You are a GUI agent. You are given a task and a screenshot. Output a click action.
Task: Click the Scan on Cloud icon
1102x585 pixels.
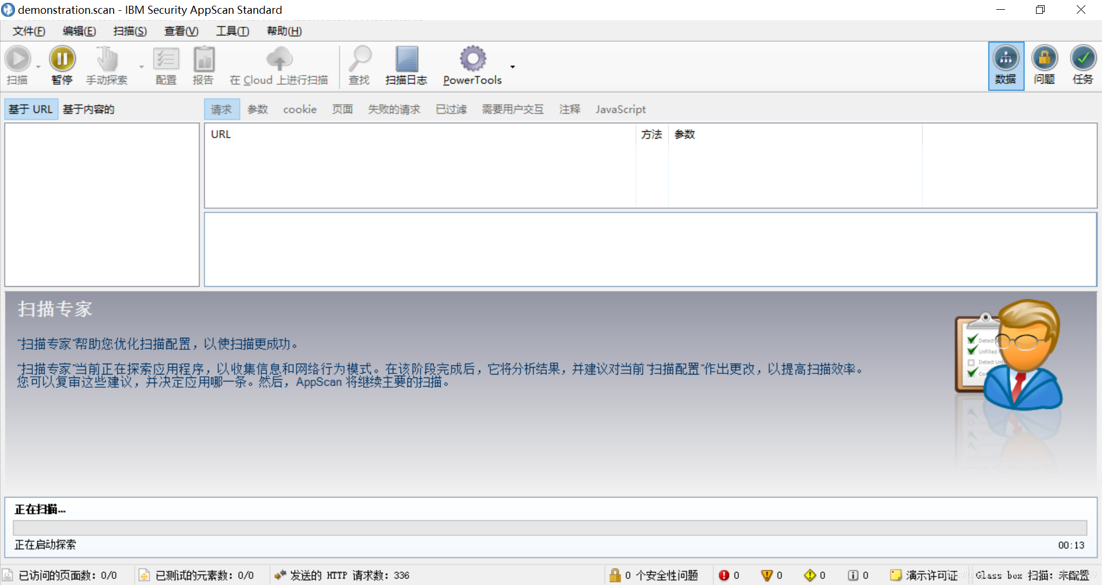[280, 58]
